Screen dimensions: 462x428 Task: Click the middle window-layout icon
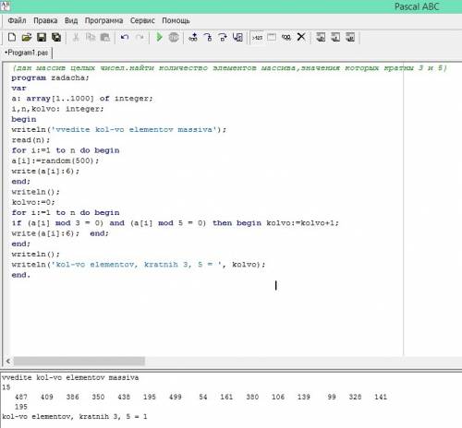[x=335, y=38]
